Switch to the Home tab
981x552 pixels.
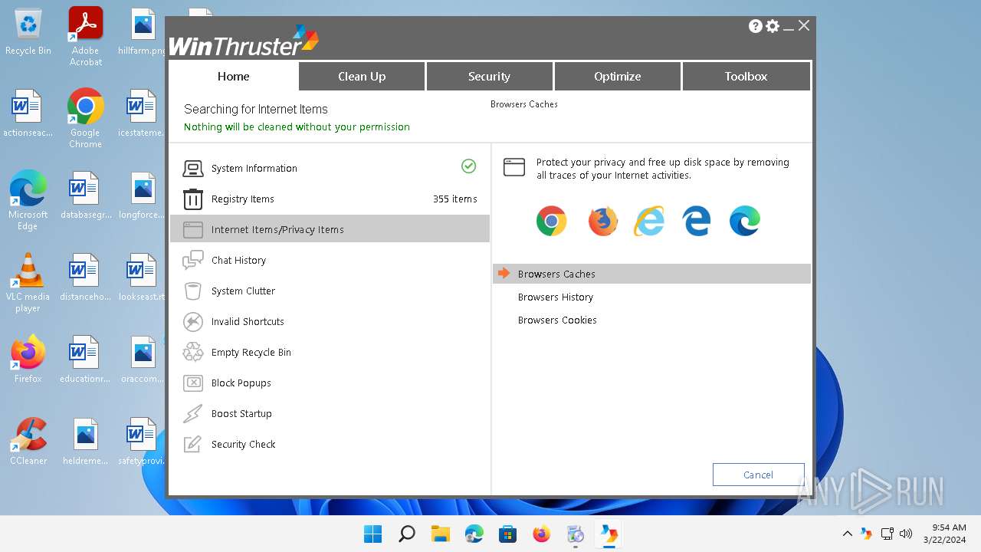pos(233,76)
